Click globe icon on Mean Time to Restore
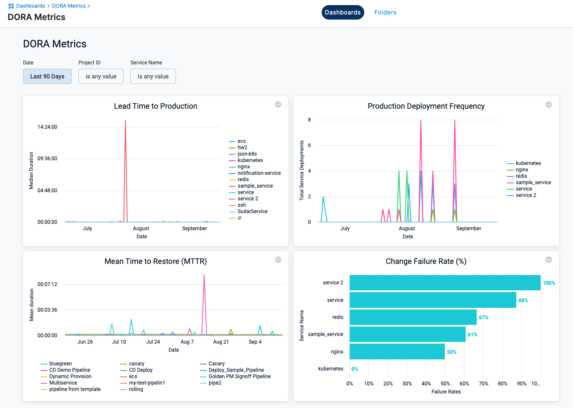The image size is (573, 408). (278, 260)
